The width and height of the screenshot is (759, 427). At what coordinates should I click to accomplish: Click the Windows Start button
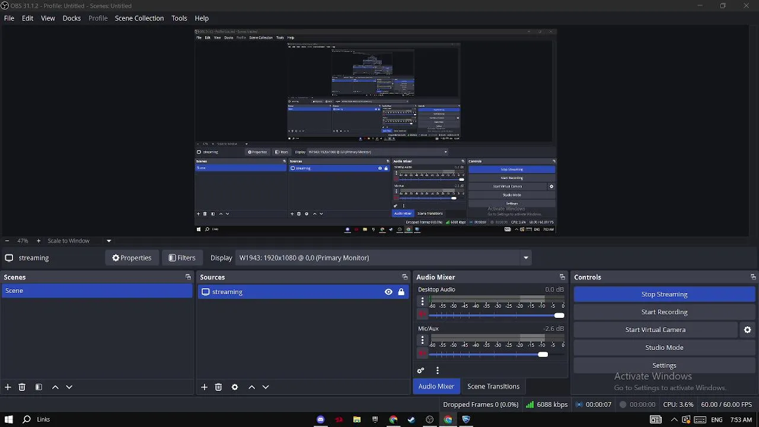(x=8, y=419)
